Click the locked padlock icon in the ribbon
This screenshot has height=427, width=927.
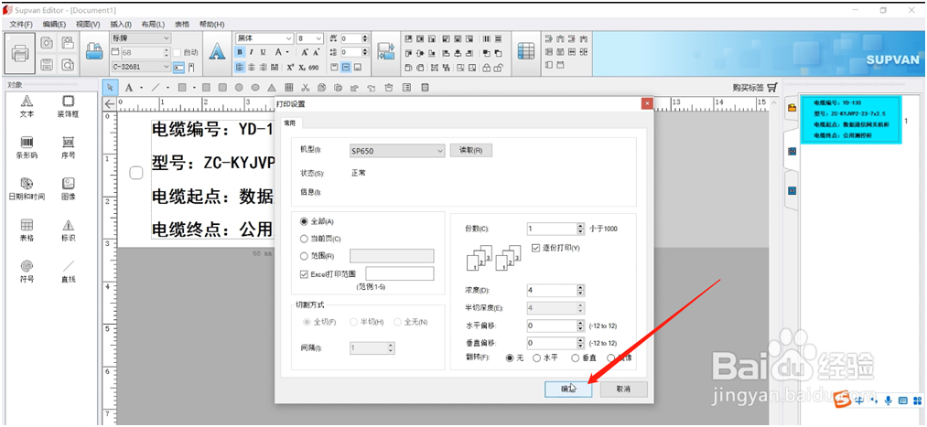click(x=487, y=68)
